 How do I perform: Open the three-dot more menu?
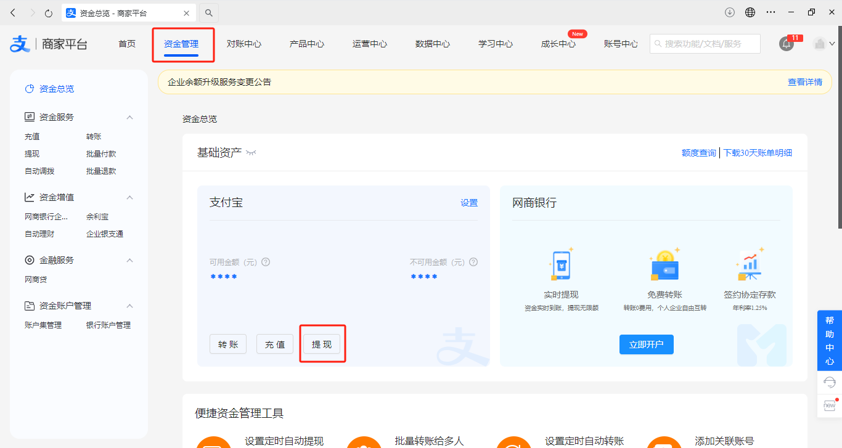770,12
